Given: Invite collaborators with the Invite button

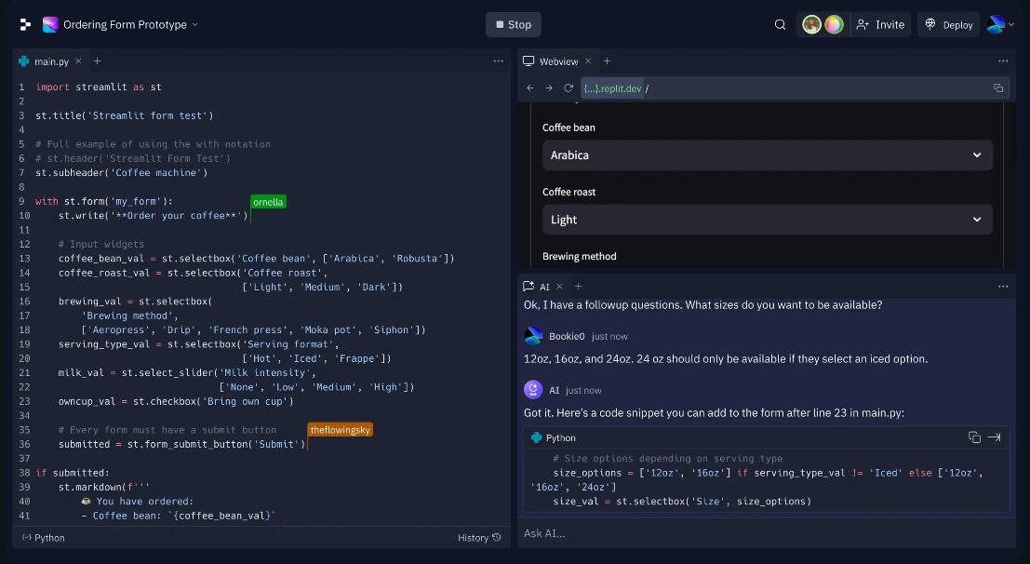Looking at the screenshot, I should tap(881, 24).
